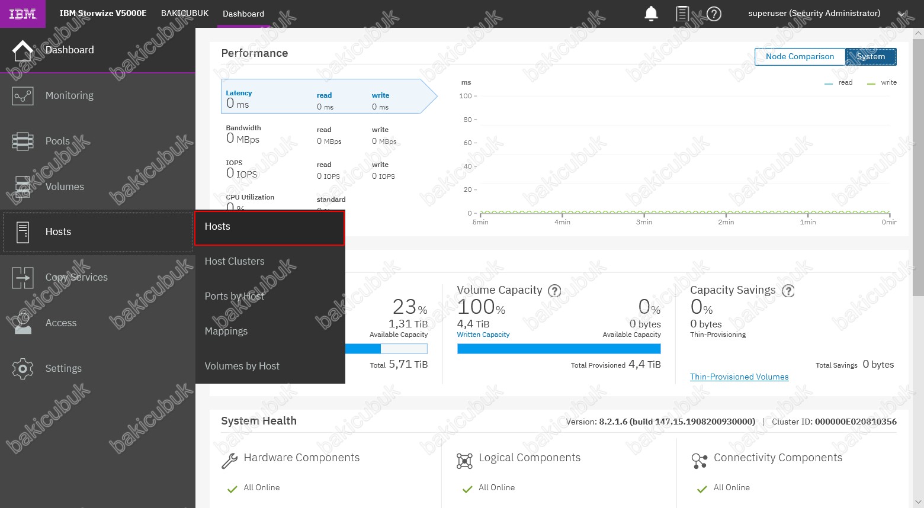924x508 pixels.
Task: Click the Volume Capacity usage bar
Action: [559, 349]
